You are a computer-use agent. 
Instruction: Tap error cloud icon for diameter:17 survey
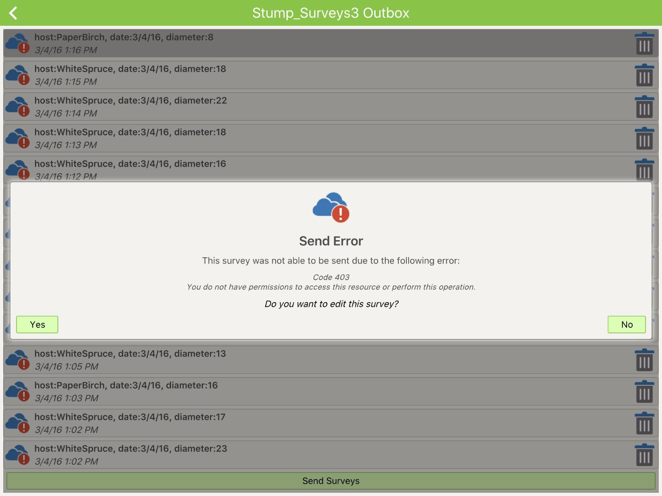coord(17,423)
